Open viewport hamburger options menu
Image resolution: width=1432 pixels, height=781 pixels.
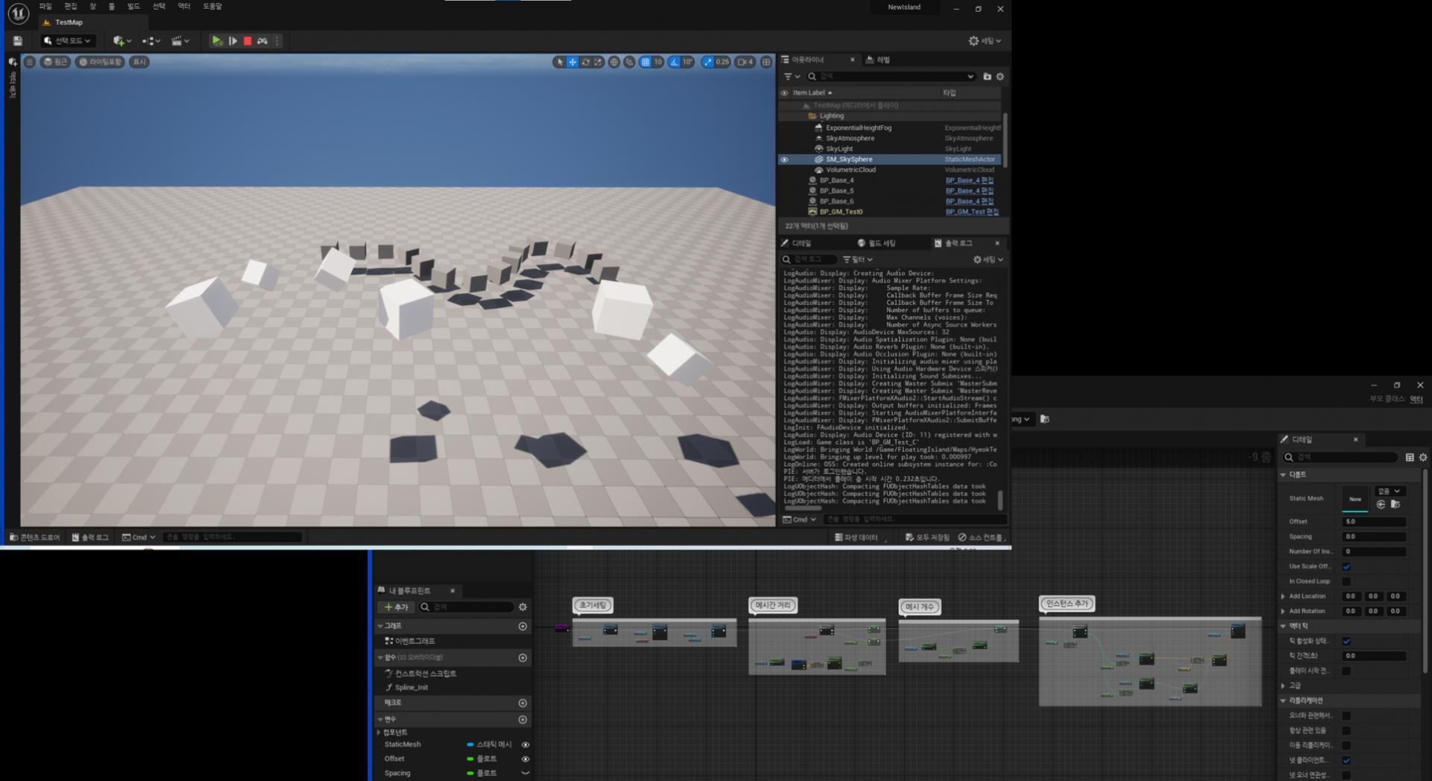[x=30, y=62]
